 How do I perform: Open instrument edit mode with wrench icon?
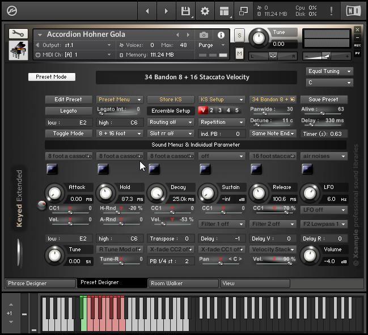point(18,34)
